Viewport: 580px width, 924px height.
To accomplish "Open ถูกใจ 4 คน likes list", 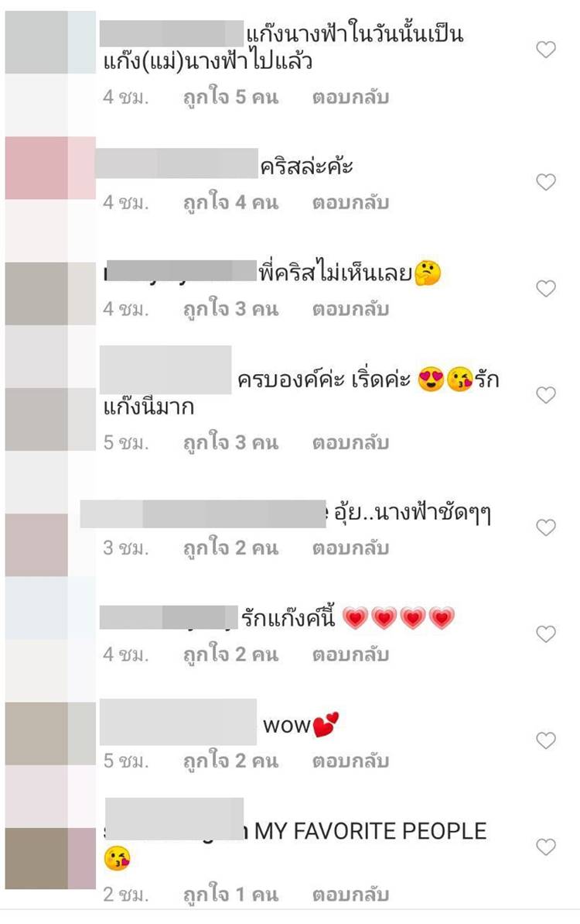I will pyautogui.click(x=230, y=203).
